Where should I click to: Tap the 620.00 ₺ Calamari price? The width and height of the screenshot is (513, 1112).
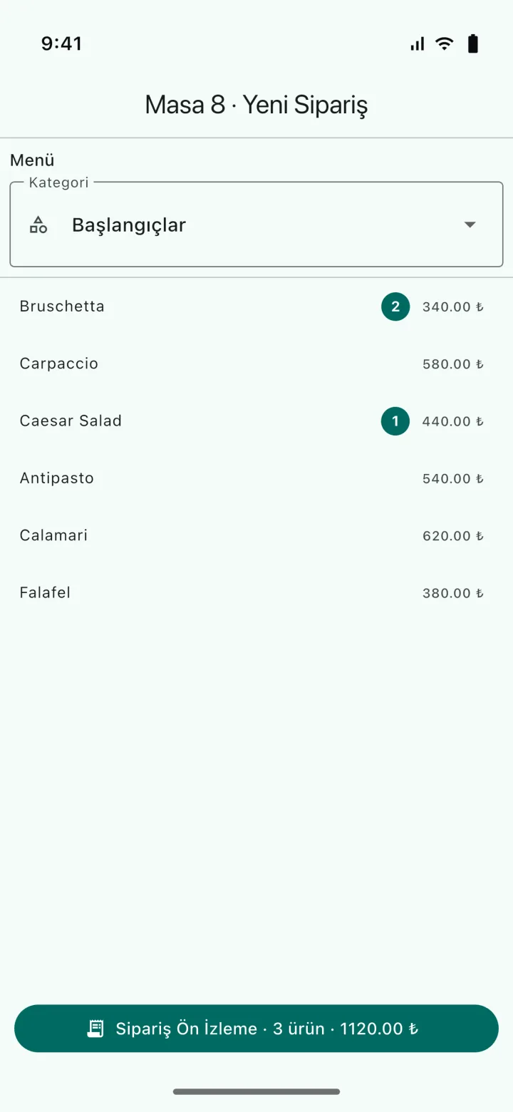pyautogui.click(x=453, y=536)
